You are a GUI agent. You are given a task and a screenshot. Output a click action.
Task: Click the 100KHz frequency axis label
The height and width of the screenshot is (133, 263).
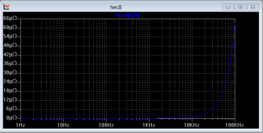[234, 125]
